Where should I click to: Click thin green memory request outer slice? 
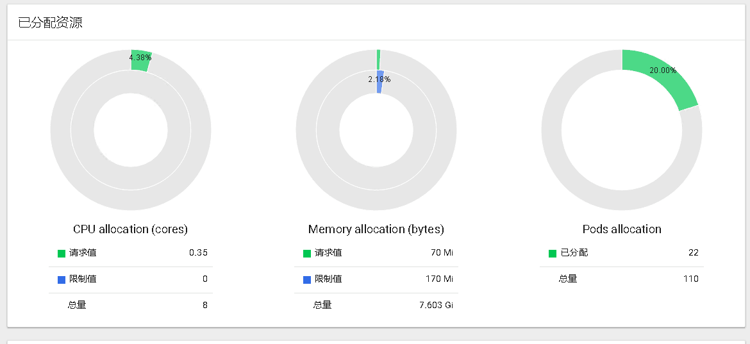click(378, 59)
